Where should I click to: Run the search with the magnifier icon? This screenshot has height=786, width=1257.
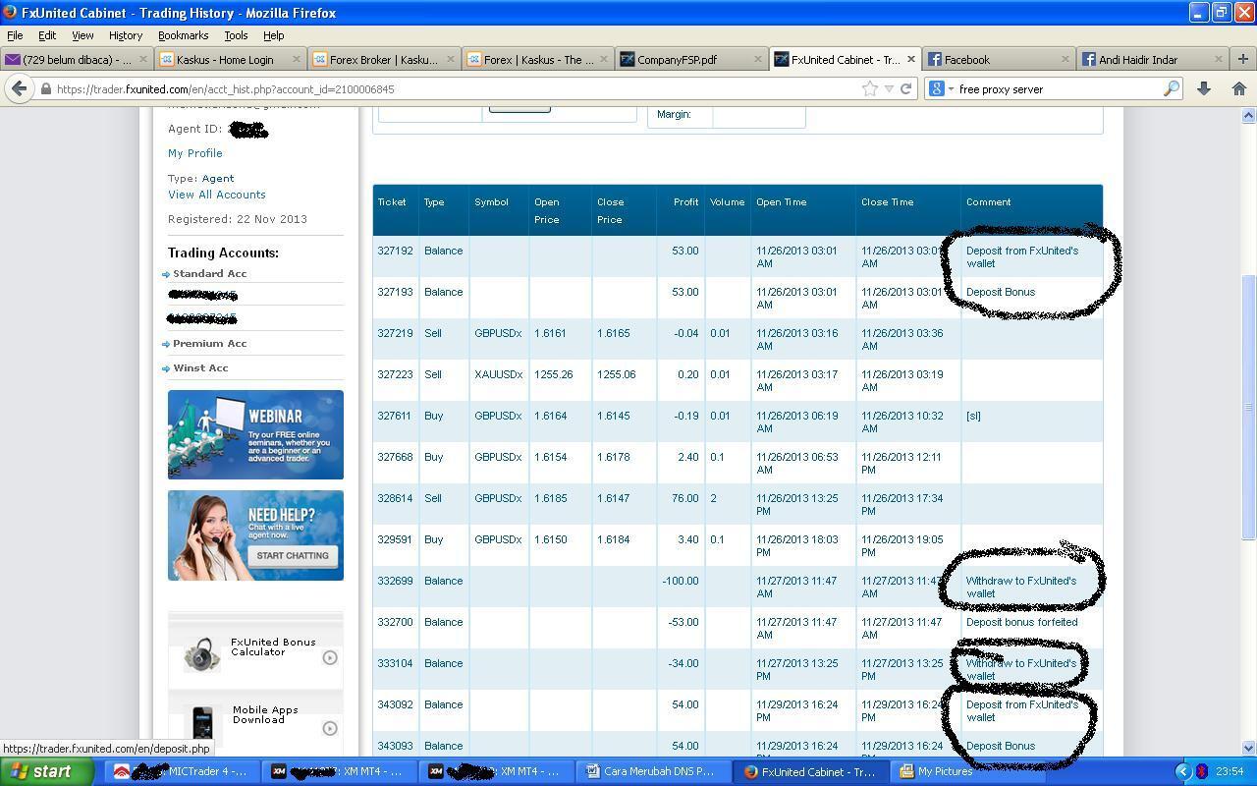(1171, 88)
